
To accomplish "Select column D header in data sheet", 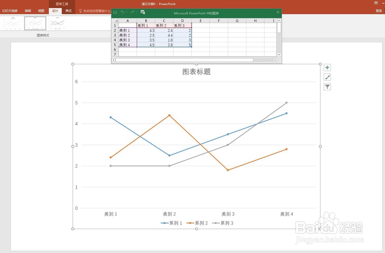I will [x=182, y=21].
